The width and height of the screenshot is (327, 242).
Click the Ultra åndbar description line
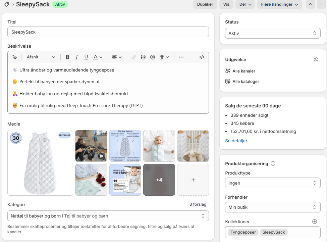point(67,70)
